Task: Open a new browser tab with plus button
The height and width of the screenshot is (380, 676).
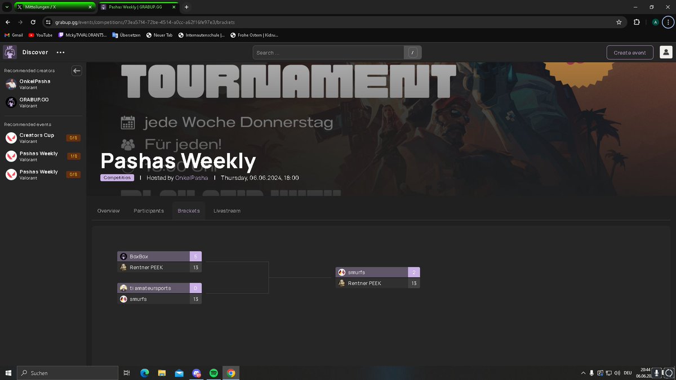Action: click(186, 7)
